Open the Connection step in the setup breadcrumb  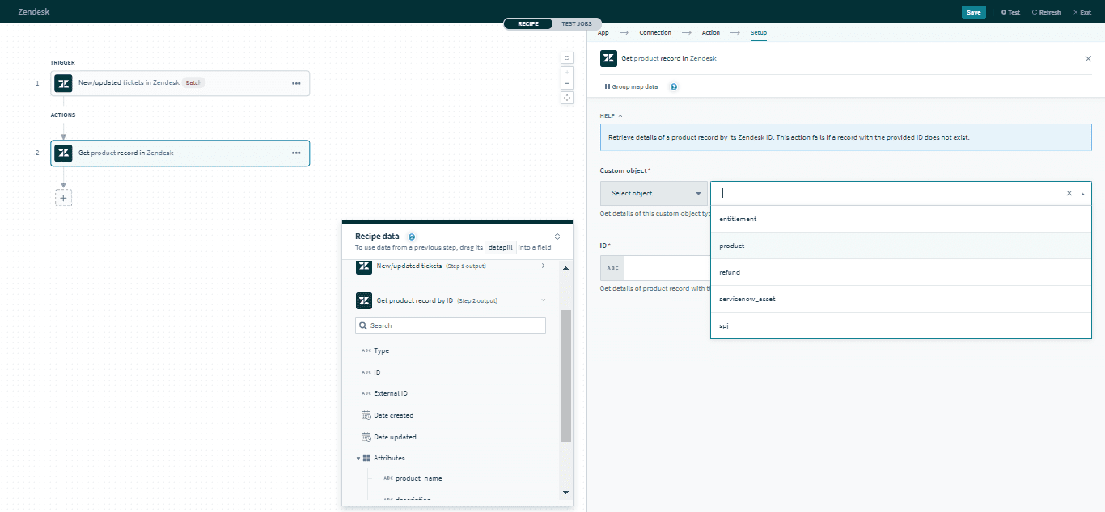point(655,32)
